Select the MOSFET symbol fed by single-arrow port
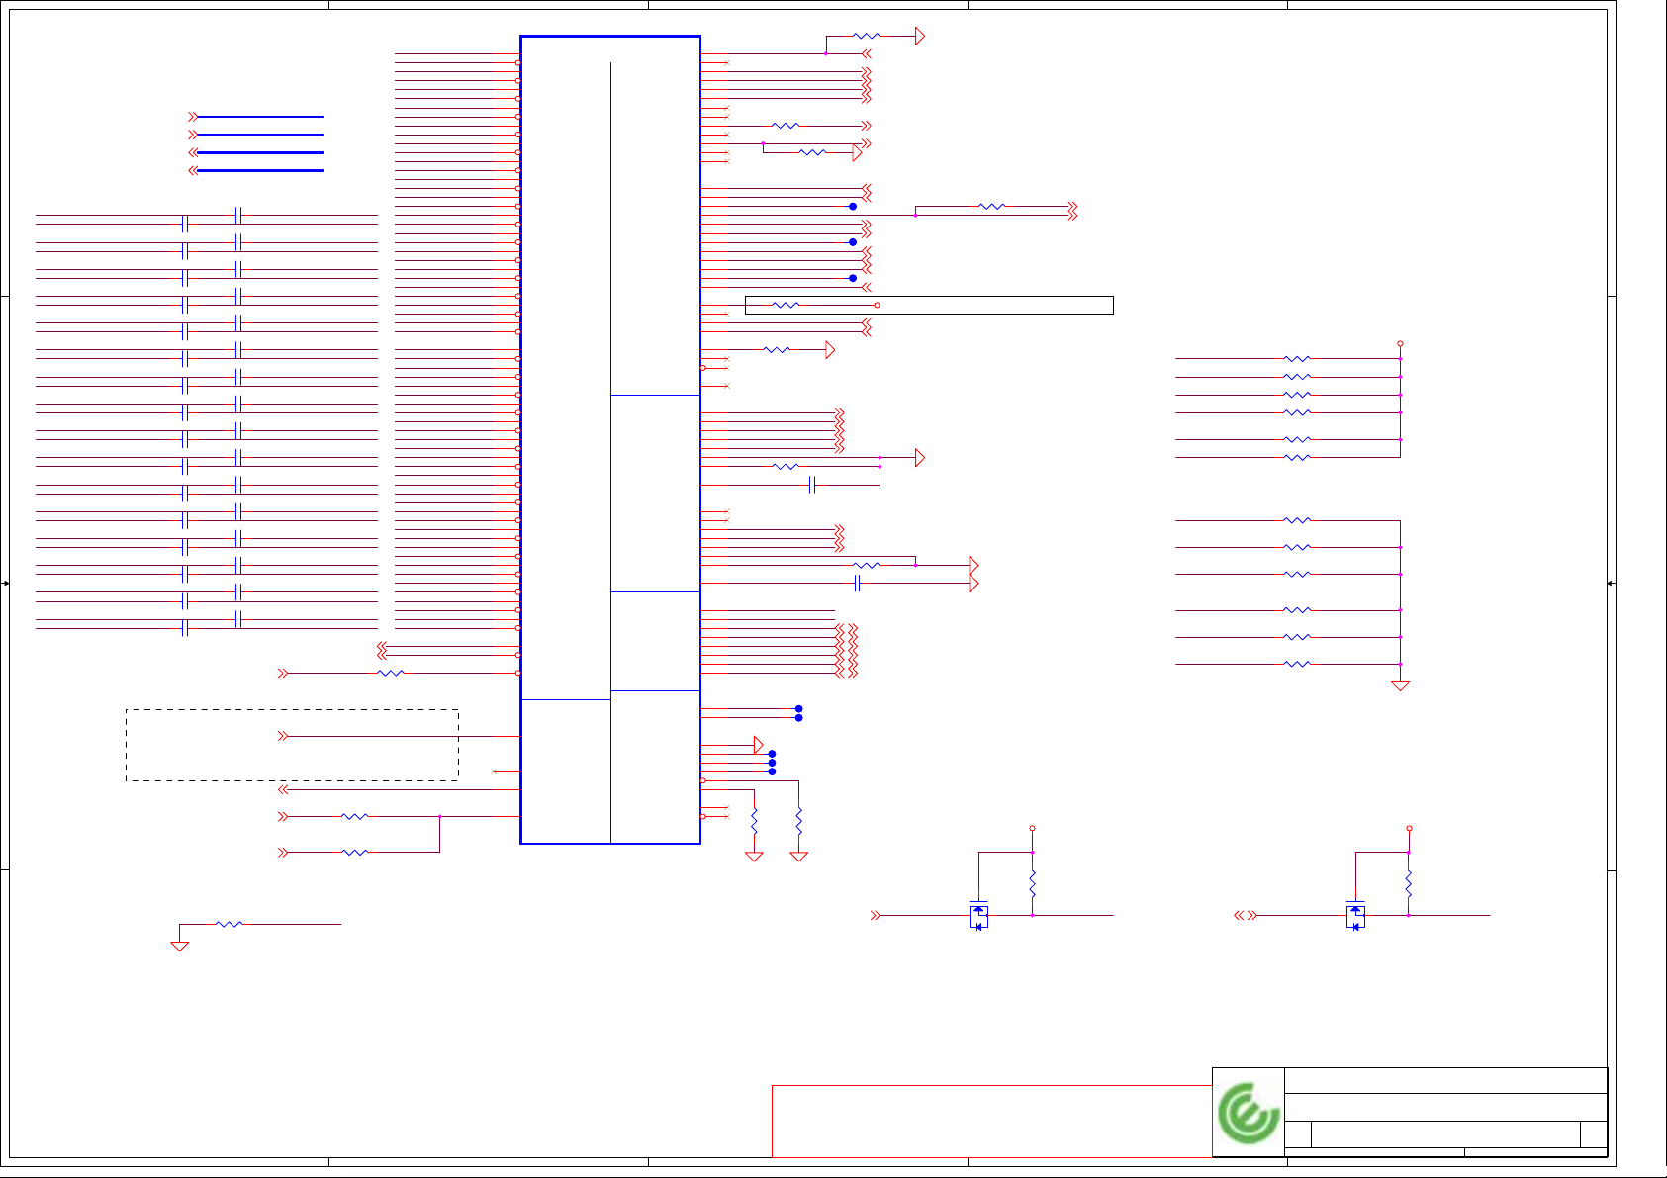The height and width of the screenshot is (1178, 1667). (978, 916)
